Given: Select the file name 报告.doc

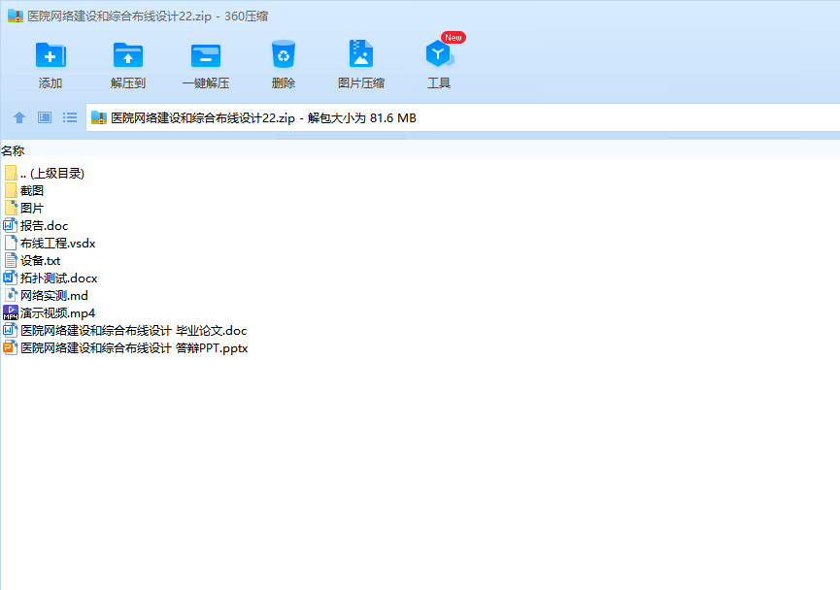Looking at the screenshot, I should point(45,226).
